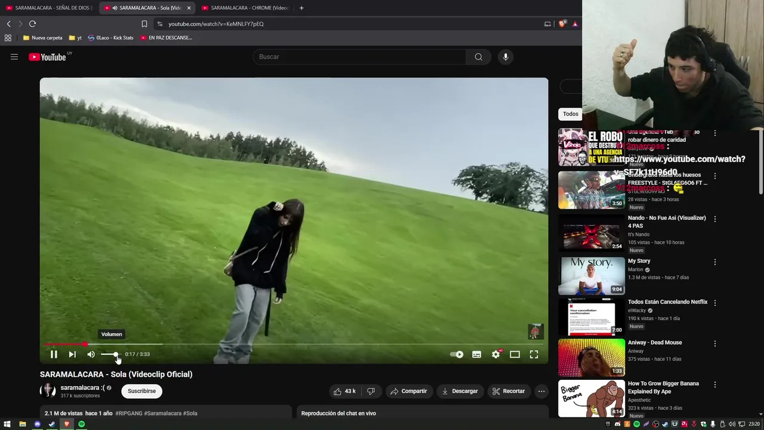This screenshot has width=764, height=430.
Task: Switch to SARAMALACARA - CHROME tab
Action: point(245,8)
